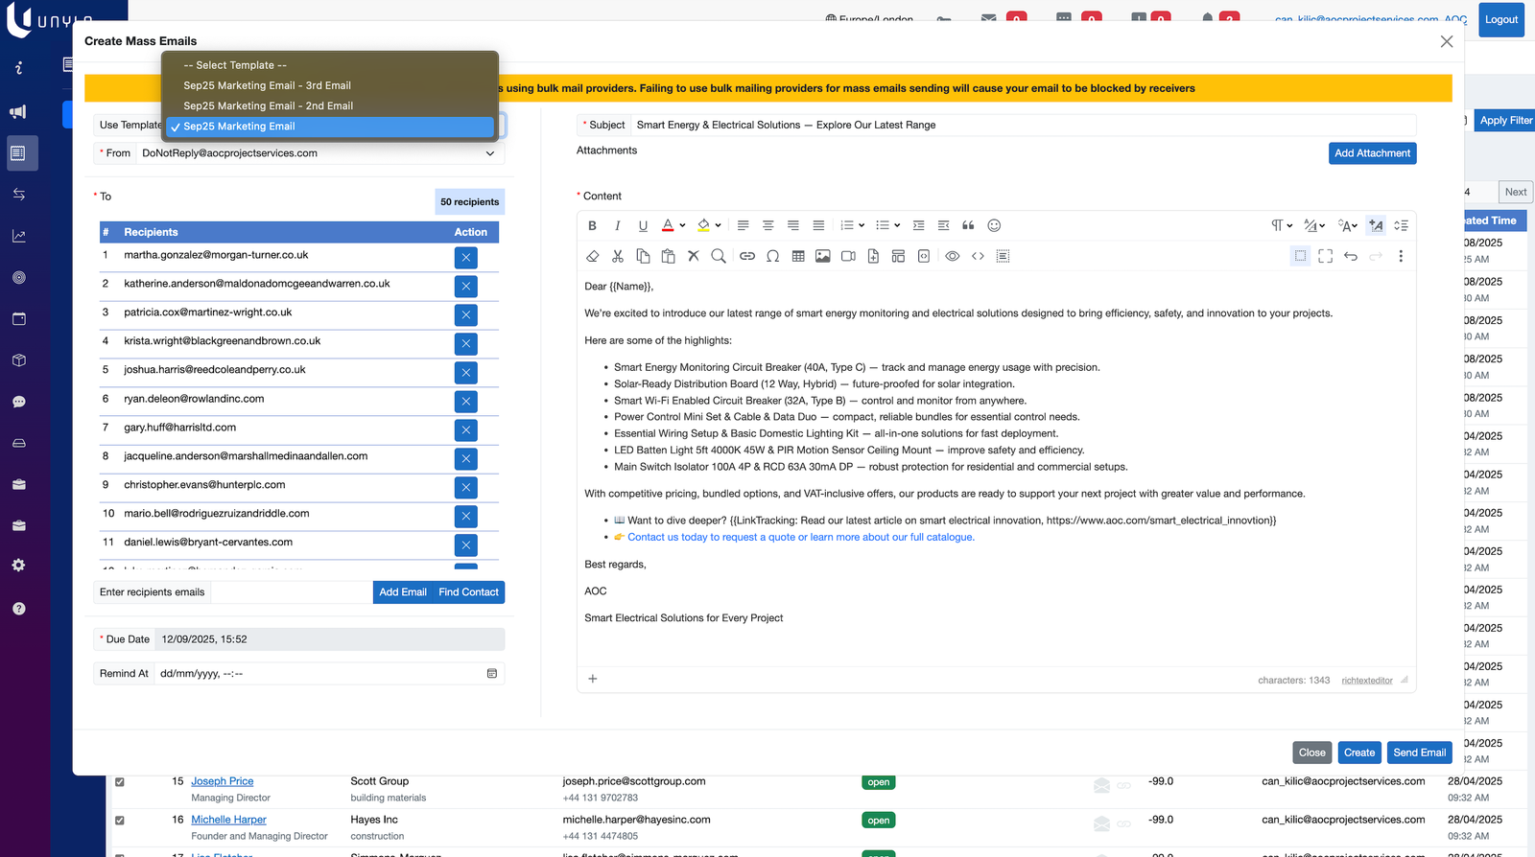Viewport: 1535px width, 857px height.
Task: Remove recipient gary.huff@harrisltd.com
Action: pos(465,430)
